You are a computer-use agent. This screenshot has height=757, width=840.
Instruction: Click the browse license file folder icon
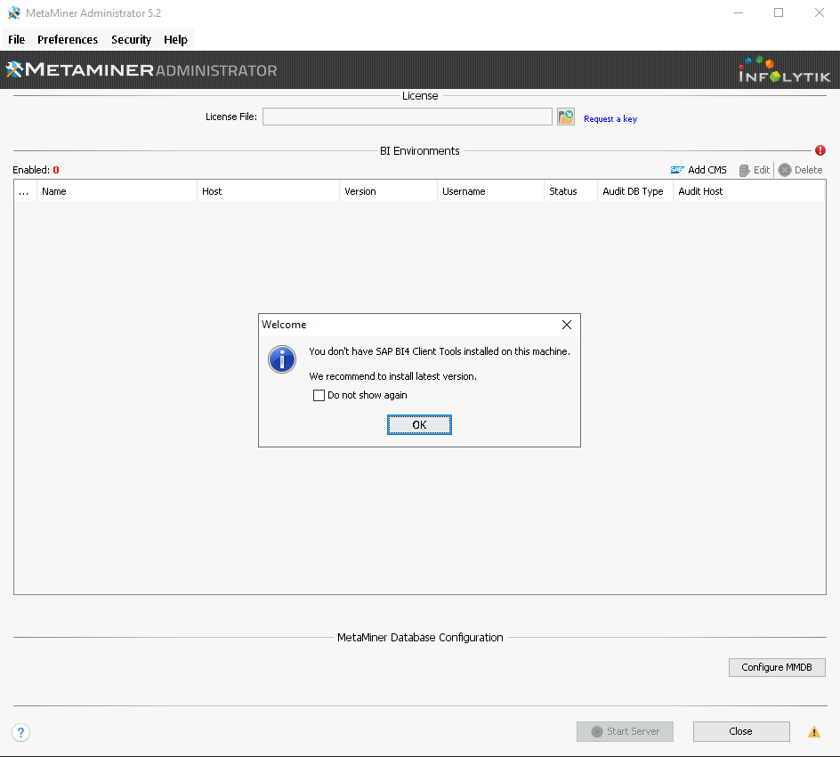[566, 117]
